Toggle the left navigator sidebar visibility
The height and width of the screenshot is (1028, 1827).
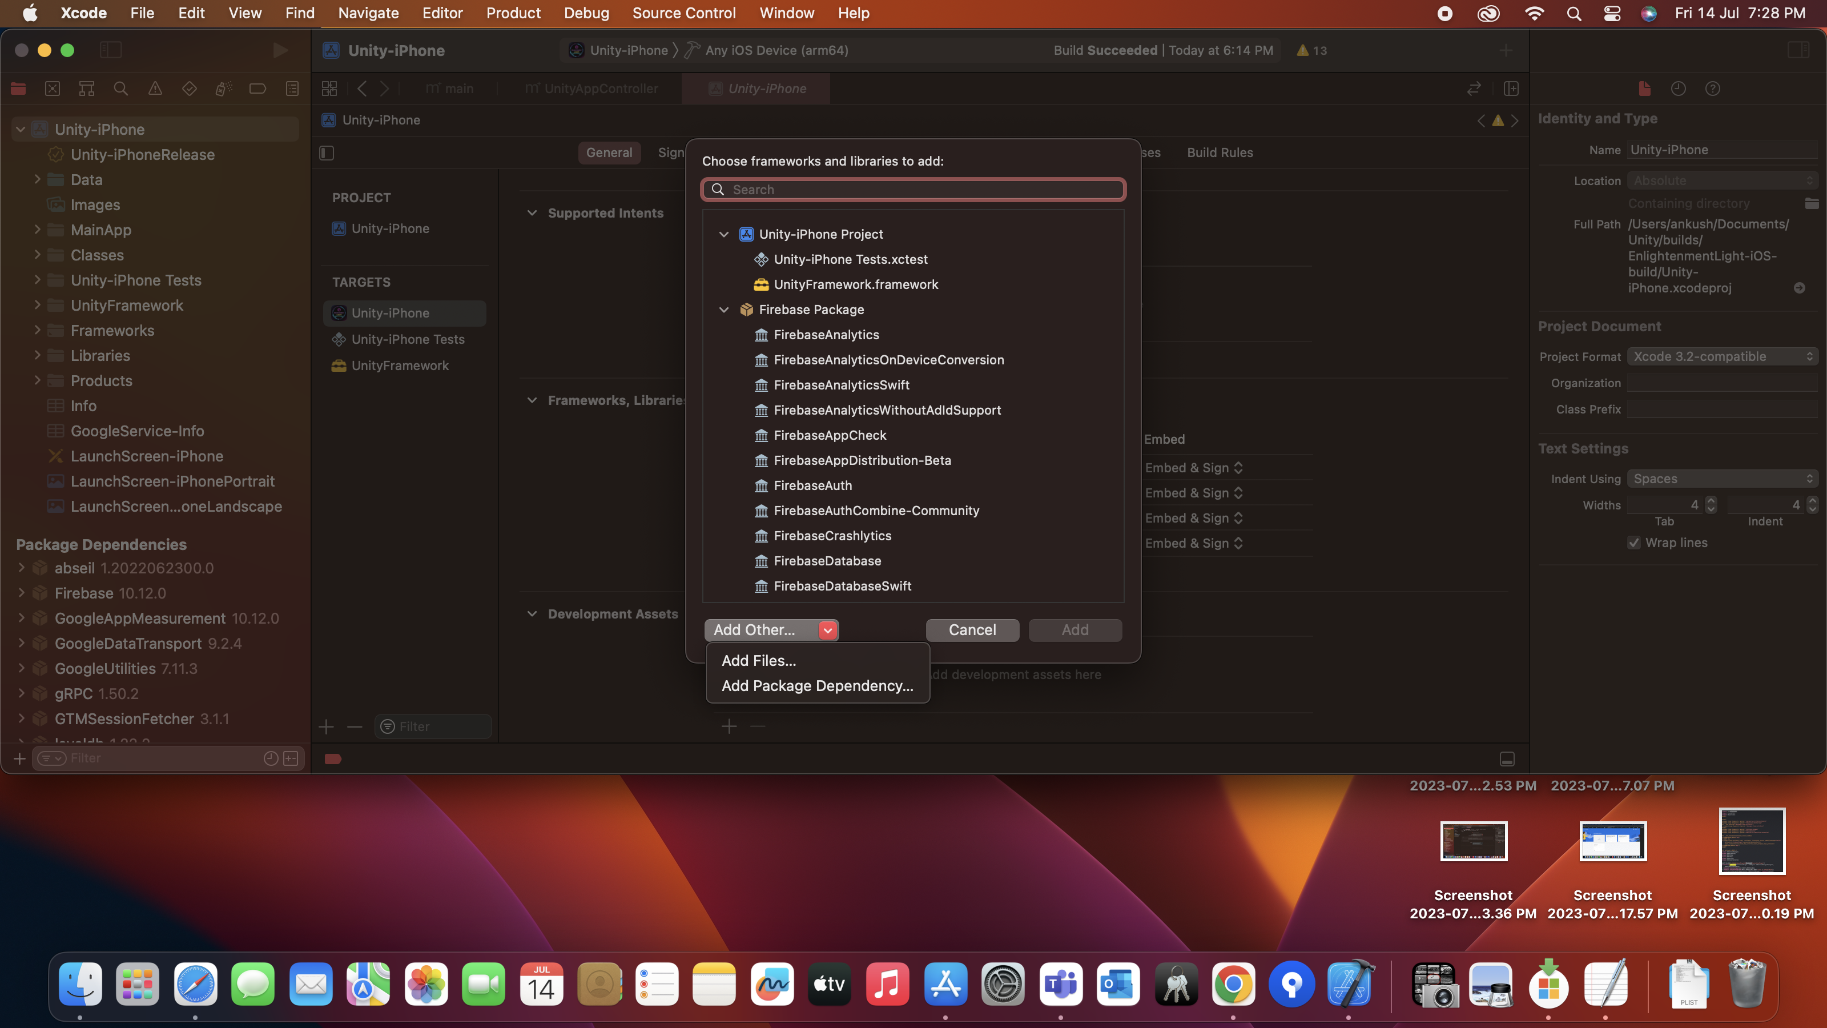(111, 50)
